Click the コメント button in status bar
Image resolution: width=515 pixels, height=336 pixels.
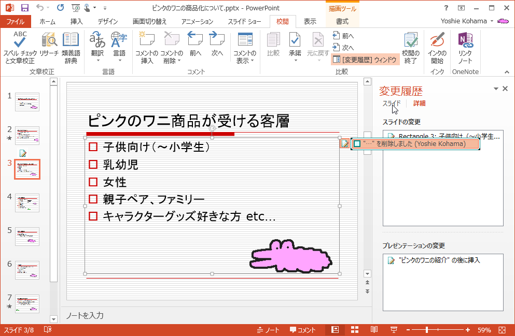point(303,330)
